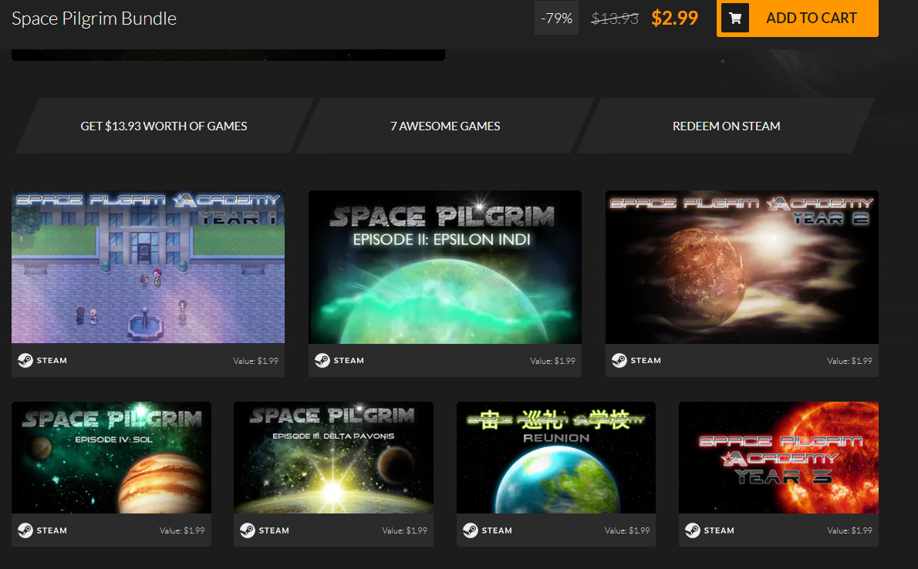Click Steam logo under Episode II: Epsilon Indi
The height and width of the screenshot is (569, 918).
(322, 361)
